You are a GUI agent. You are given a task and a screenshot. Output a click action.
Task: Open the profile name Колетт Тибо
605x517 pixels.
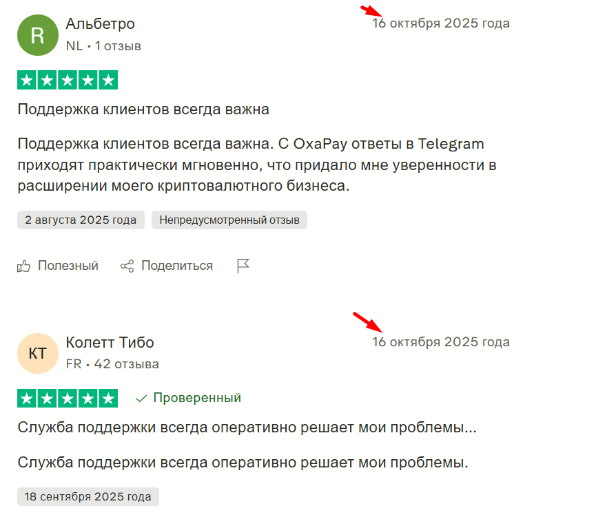point(110,342)
